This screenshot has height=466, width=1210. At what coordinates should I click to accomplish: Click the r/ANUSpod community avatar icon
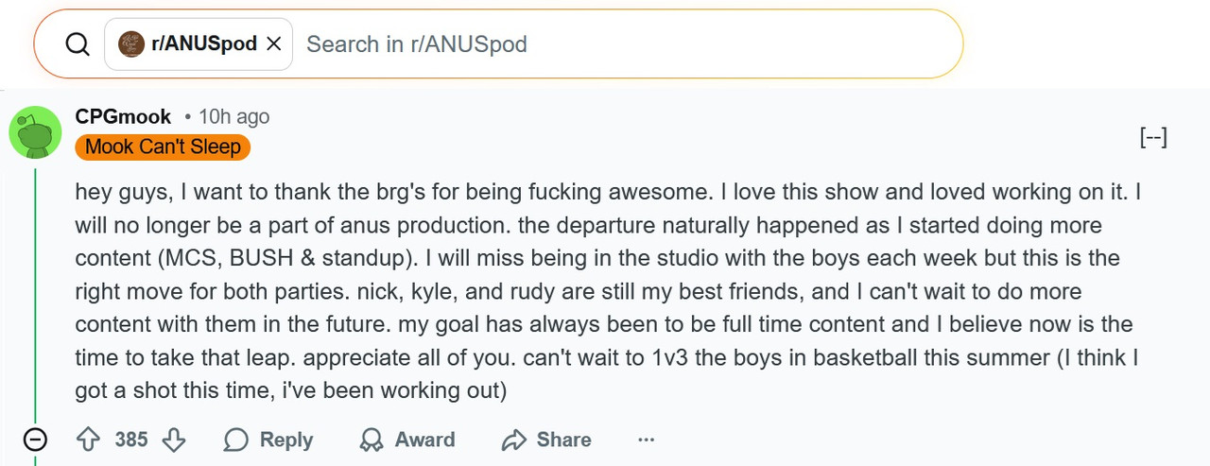[131, 43]
